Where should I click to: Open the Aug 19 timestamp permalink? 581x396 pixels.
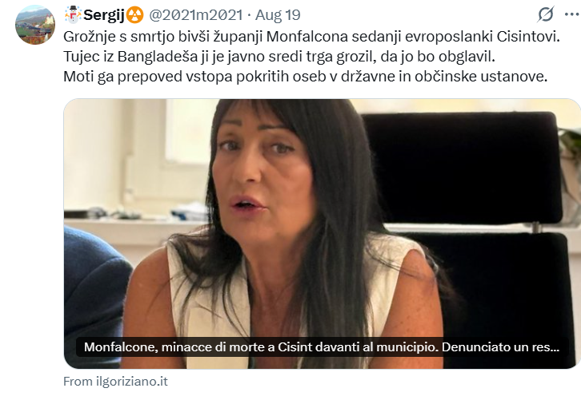[x=278, y=15]
